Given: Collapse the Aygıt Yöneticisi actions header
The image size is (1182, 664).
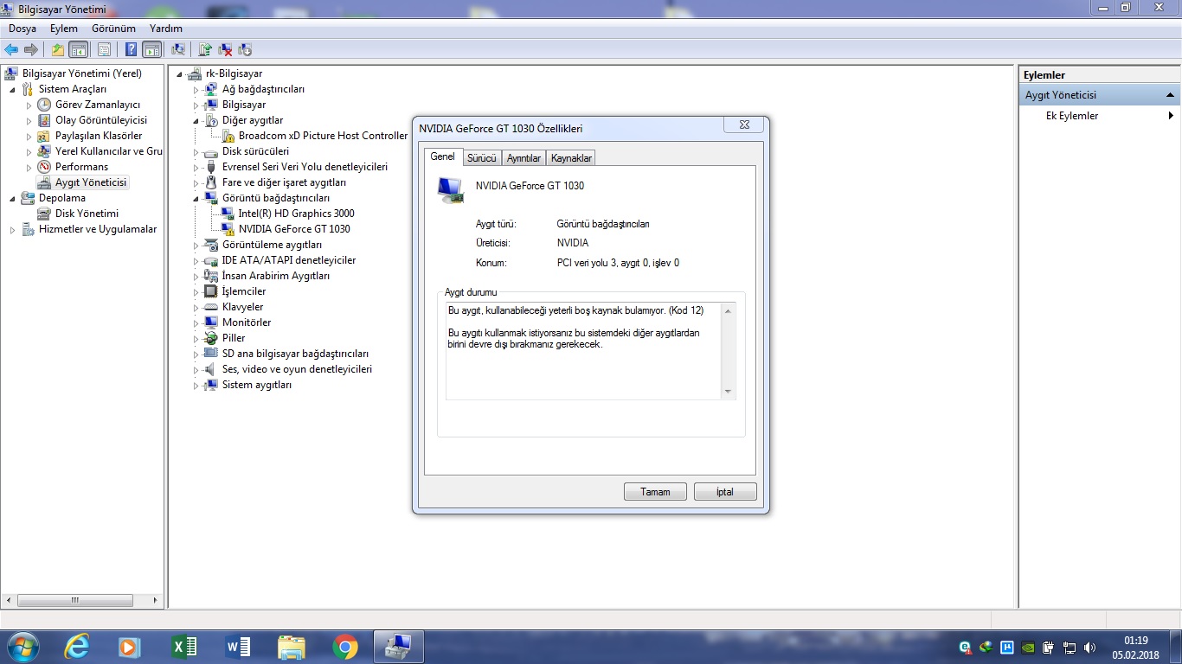Looking at the screenshot, I should click(1170, 95).
